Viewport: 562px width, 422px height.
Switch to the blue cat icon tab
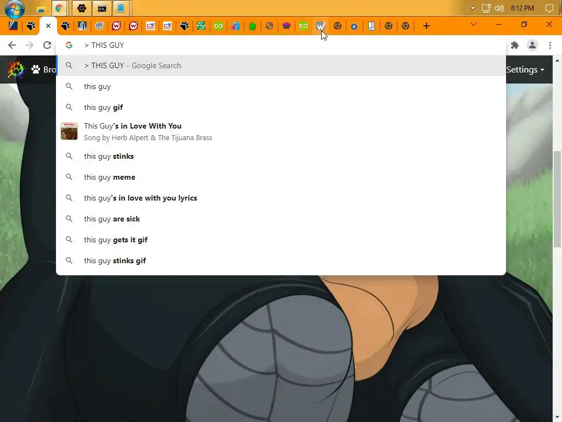tap(99, 26)
